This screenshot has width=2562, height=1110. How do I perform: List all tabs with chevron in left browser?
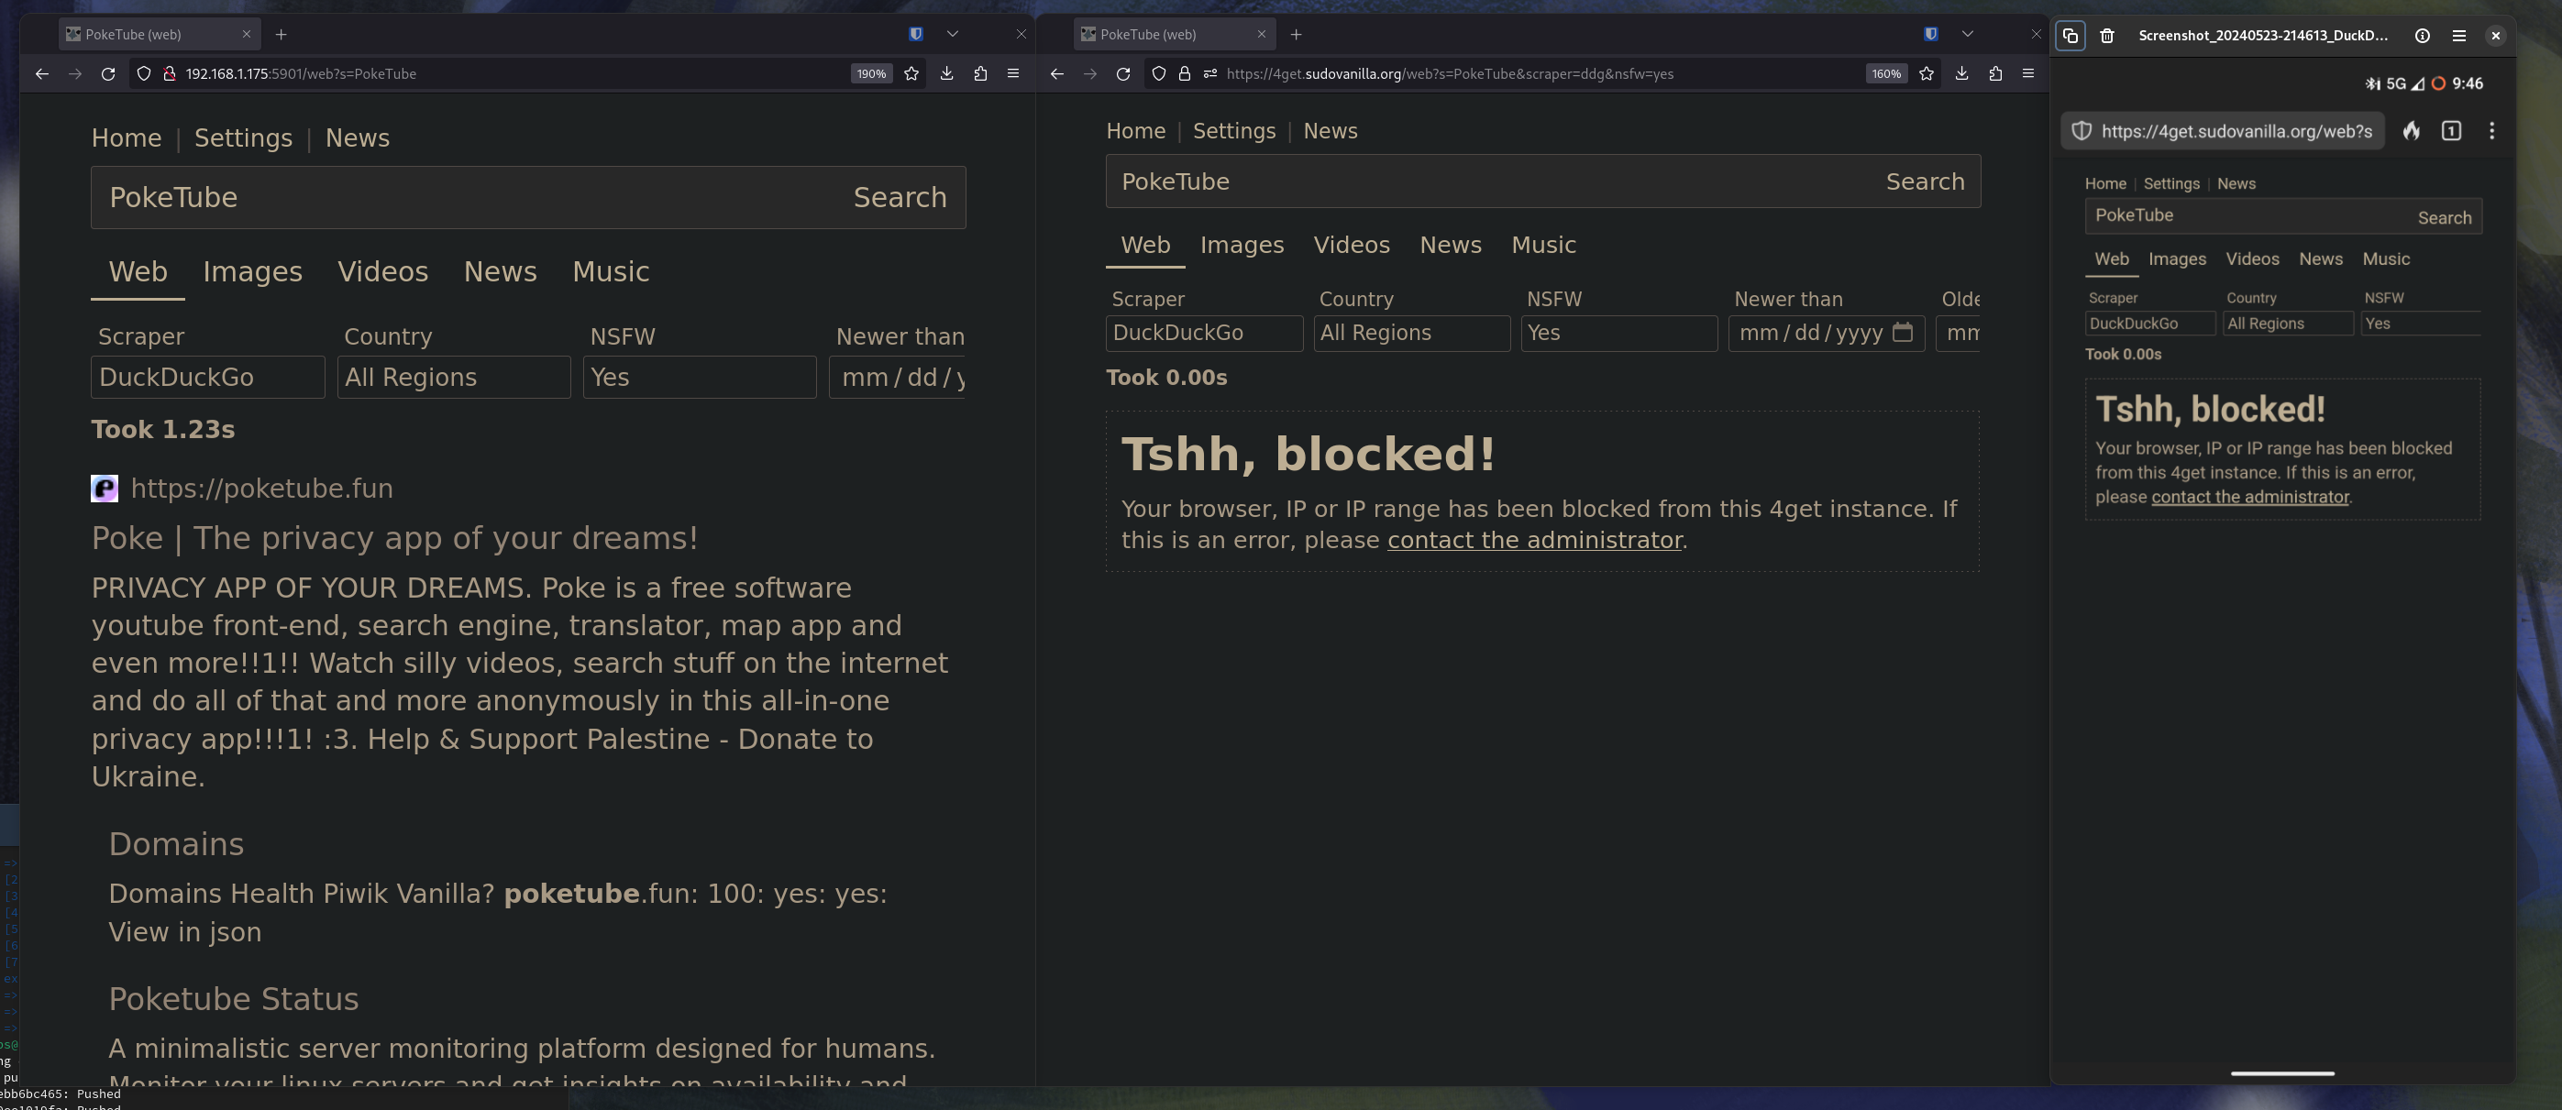point(953,34)
